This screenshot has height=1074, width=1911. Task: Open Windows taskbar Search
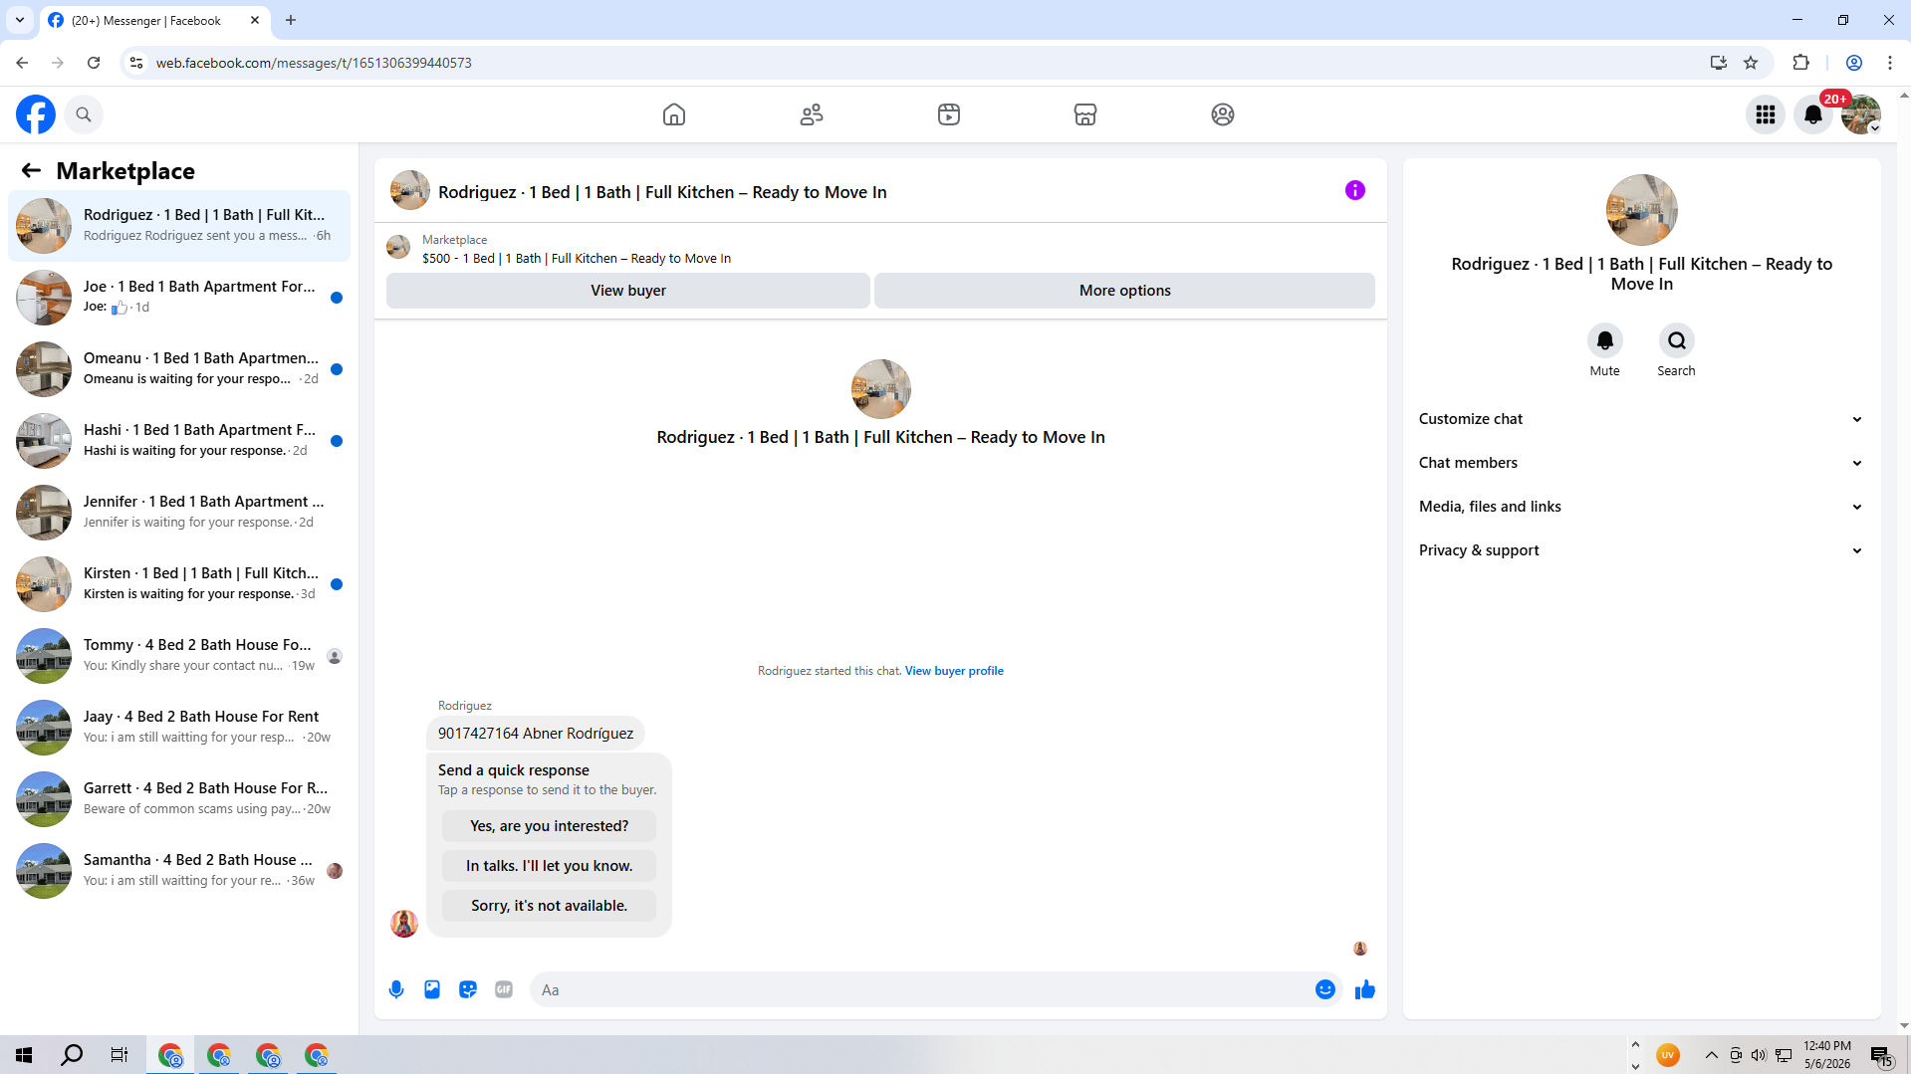pyautogui.click(x=72, y=1055)
